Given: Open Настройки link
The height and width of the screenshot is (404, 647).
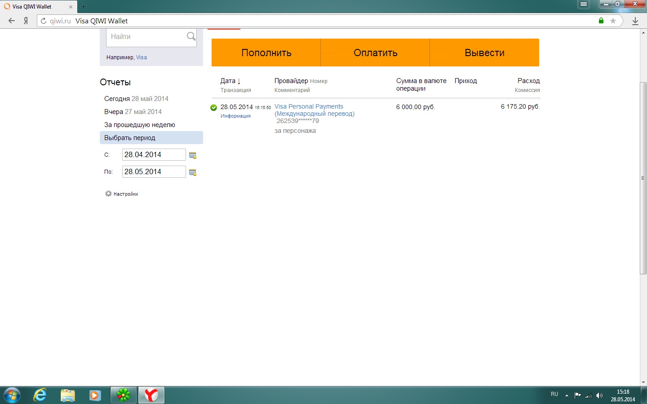Looking at the screenshot, I should point(126,194).
